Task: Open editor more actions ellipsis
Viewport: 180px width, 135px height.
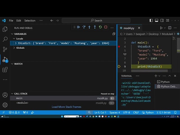Action: (x=175, y=28)
